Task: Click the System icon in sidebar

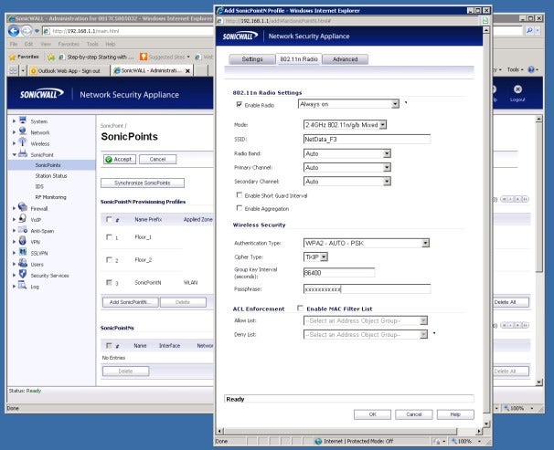Action: pos(23,120)
